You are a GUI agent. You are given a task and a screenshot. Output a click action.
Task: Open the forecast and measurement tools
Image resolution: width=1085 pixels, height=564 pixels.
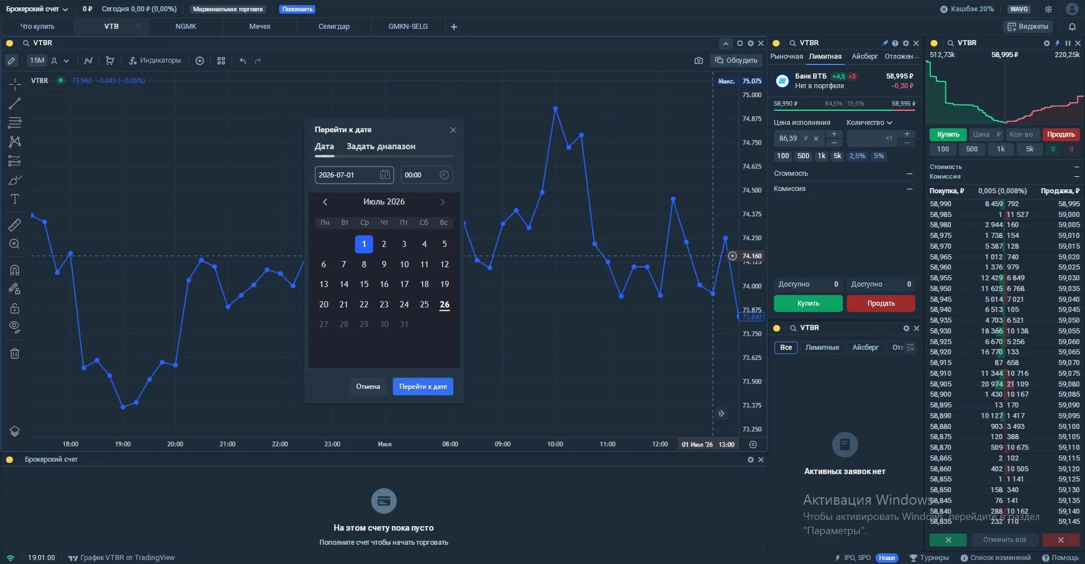point(15,161)
